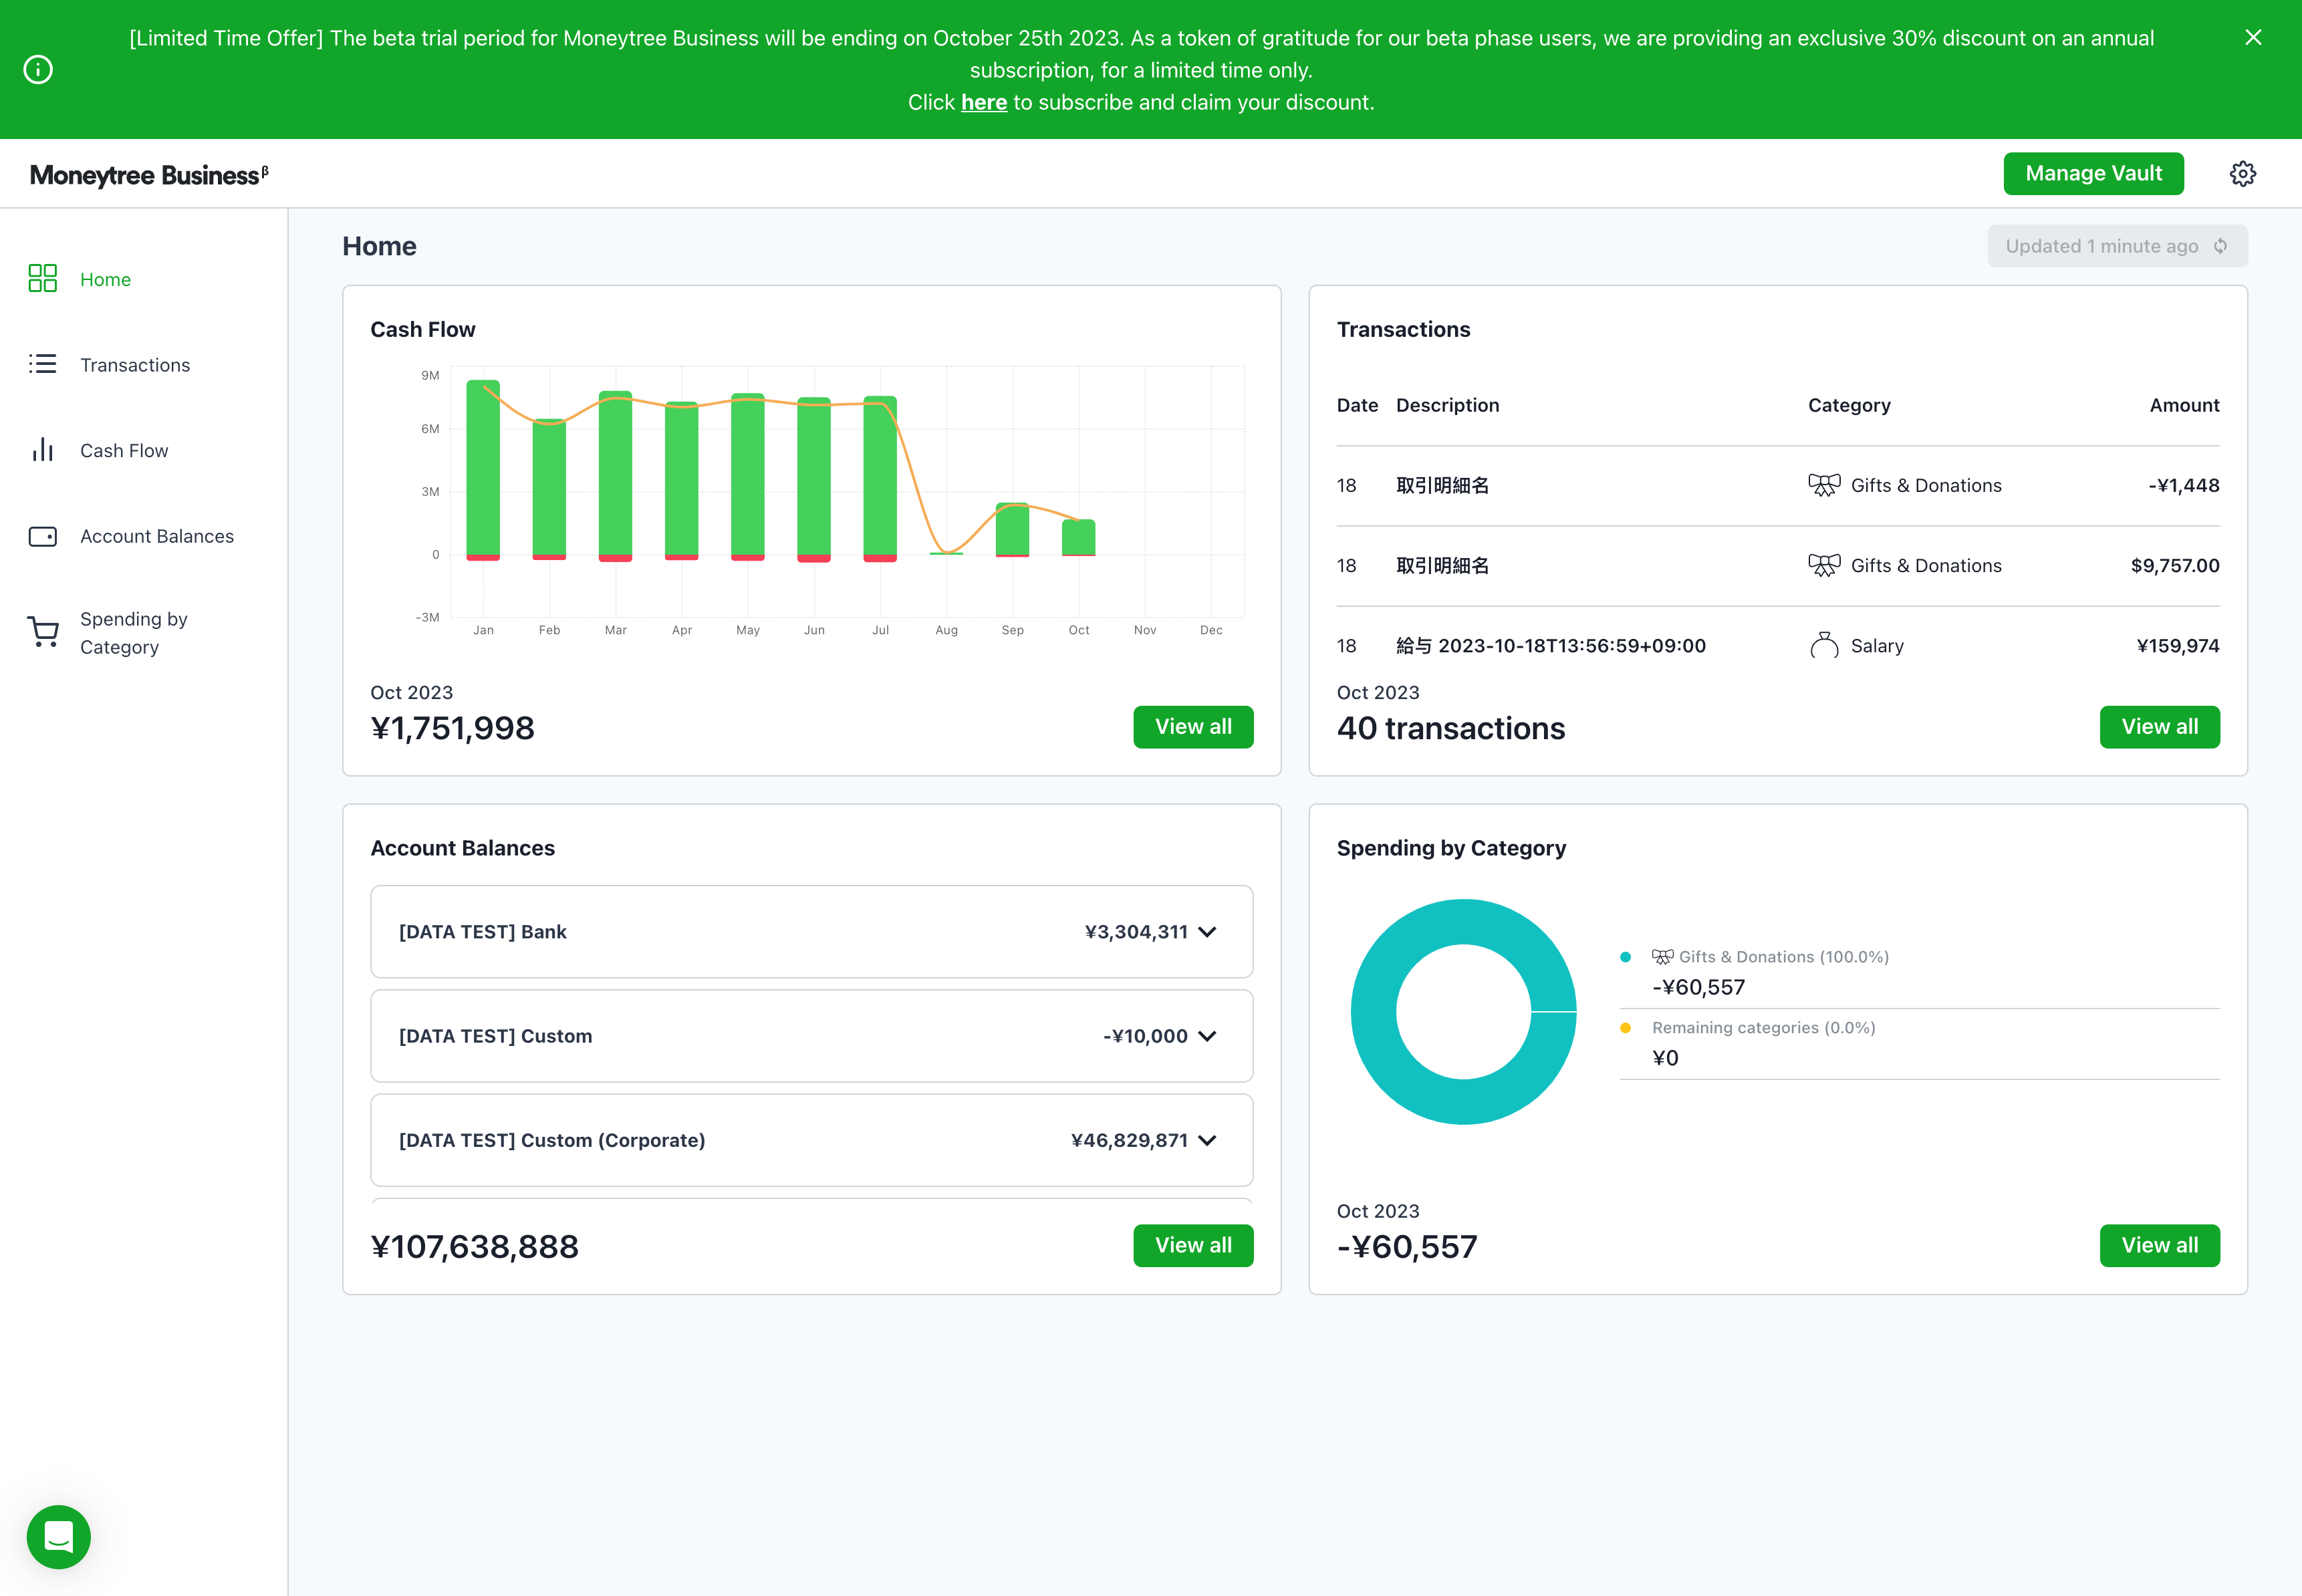Click the October bar in Cash Flow chart
The width and height of the screenshot is (2302, 1596).
[1078, 538]
